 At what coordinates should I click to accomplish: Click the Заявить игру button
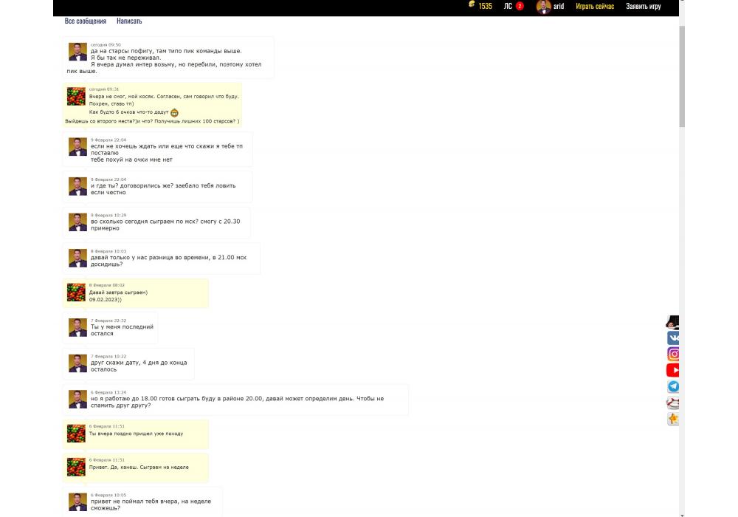point(643,7)
